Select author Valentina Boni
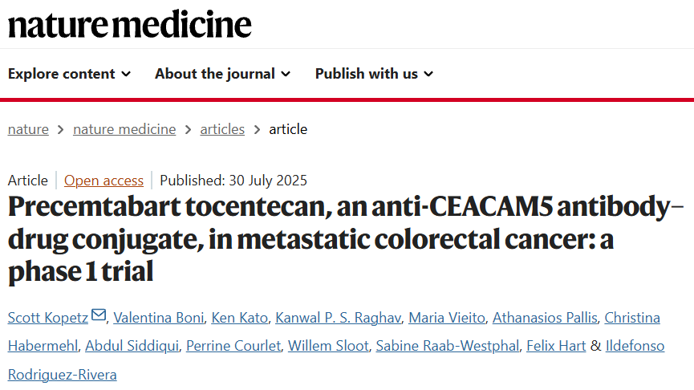This screenshot has width=694, height=390. [159, 318]
